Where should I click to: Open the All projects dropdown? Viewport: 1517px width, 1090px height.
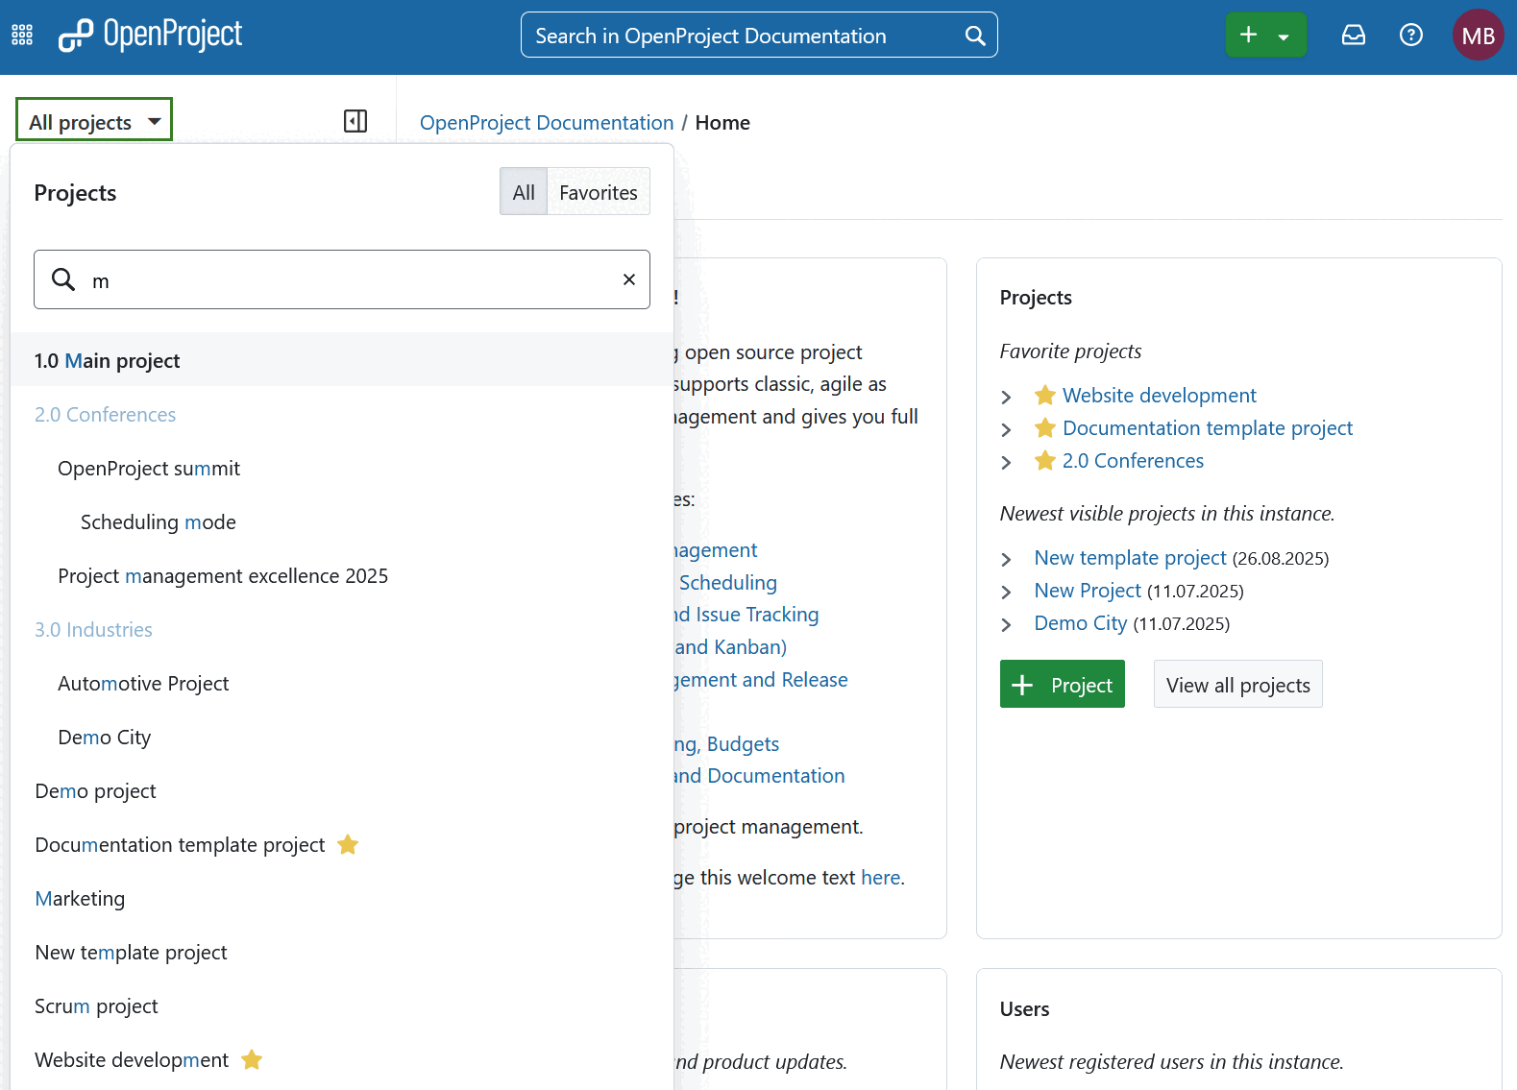(94, 121)
